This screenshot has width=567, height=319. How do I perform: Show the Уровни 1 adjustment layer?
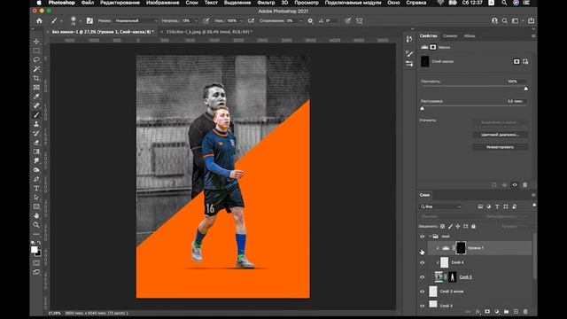point(422,249)
